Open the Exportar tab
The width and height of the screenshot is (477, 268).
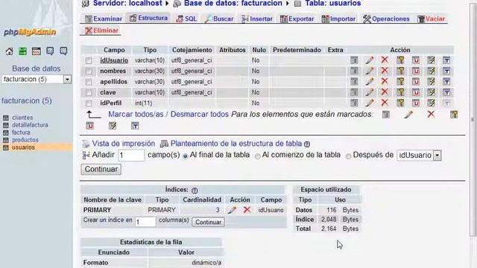click(x=297, y=19)
